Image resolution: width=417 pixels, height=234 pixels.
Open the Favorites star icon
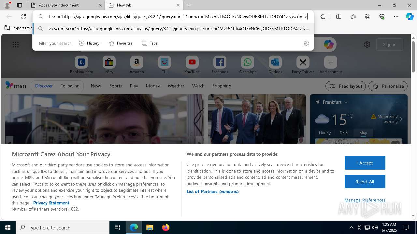(x=353, y=17)
